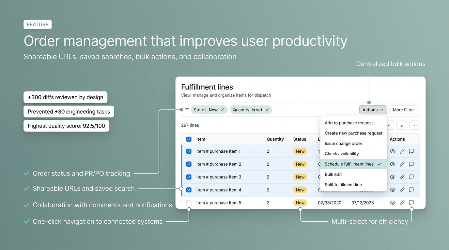449x250 pixels.
Task: View details of purchase Item 2
Action: [x=393, y=164]
